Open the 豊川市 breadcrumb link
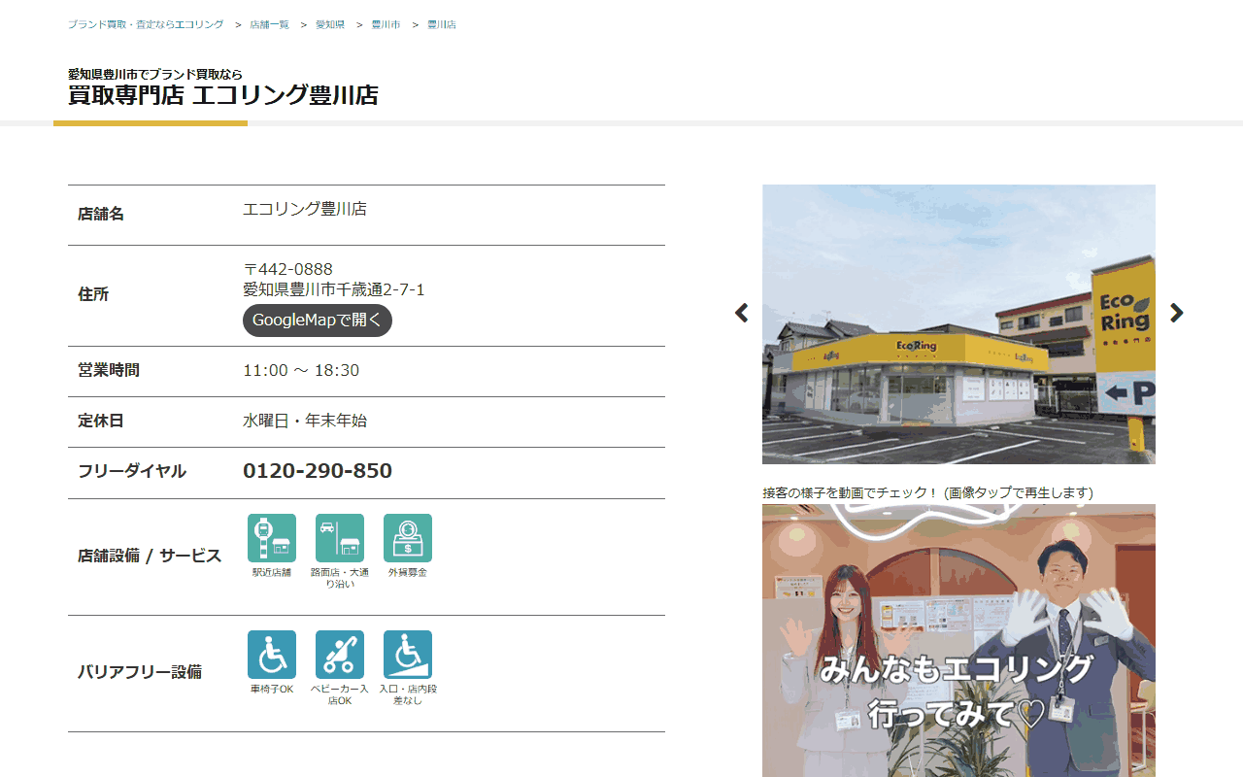Image resolution: width=1243 pixels, height=777 pixels. point(386,24)
